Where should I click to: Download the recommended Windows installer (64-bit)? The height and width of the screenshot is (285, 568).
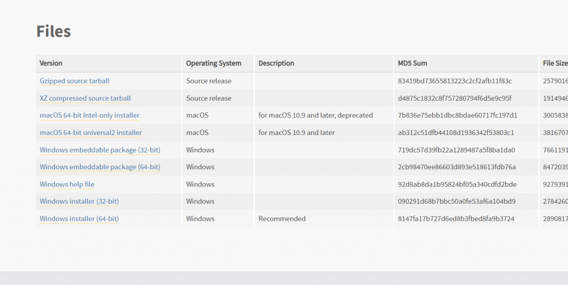click(79, 219)
